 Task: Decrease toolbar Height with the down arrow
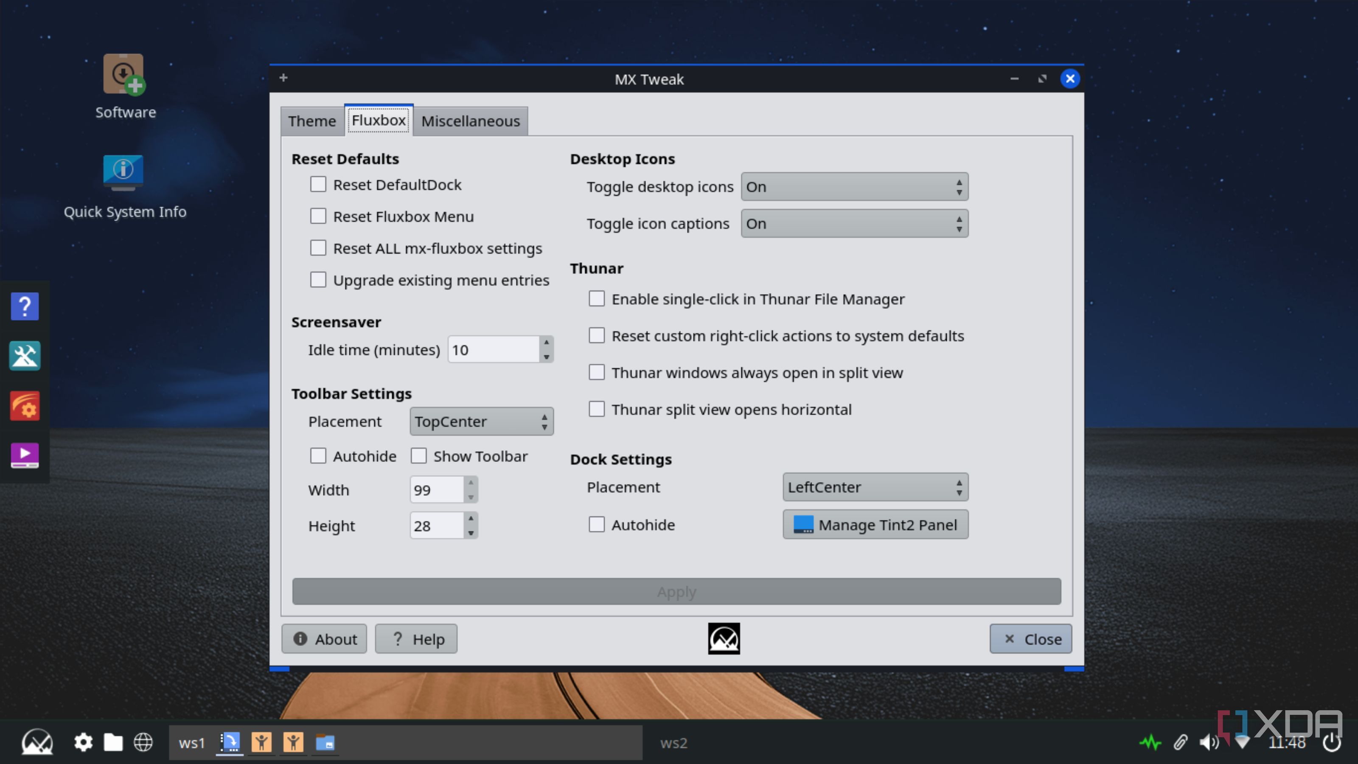point(471,533)
